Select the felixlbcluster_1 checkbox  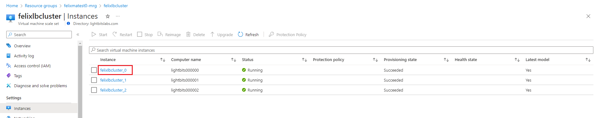[x=94, y=80]
